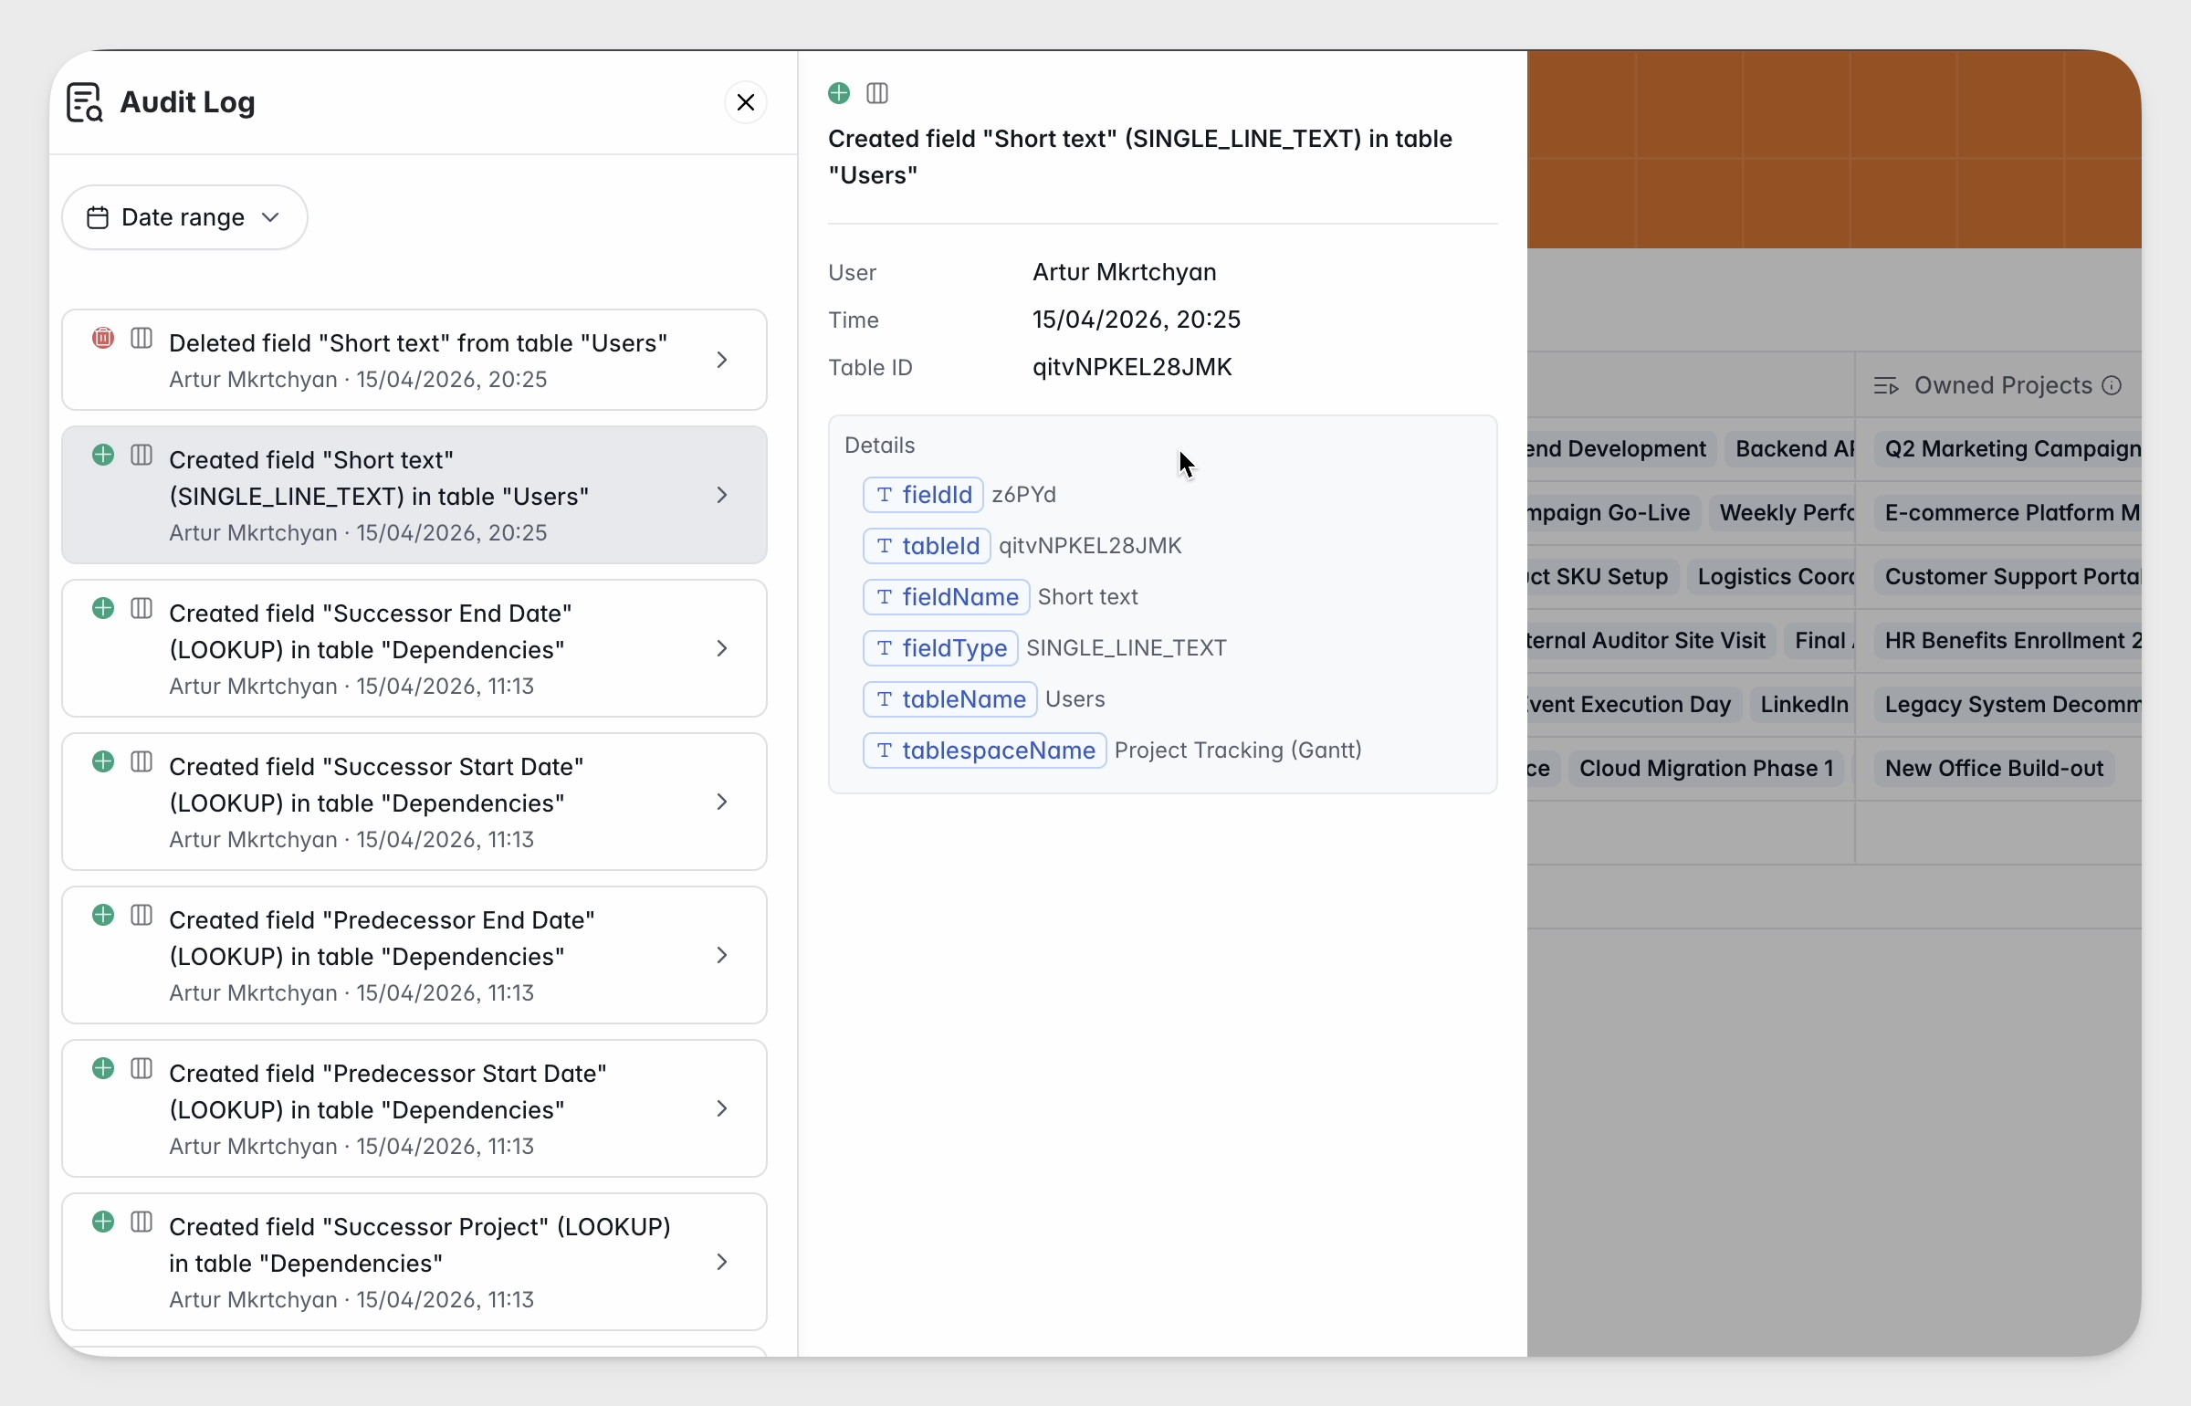
Task: Select the tableId detail tag
Action: point(927,546)
